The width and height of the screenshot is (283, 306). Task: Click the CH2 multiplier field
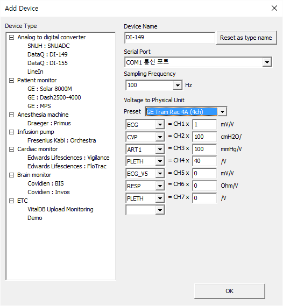tap(204, 137)
